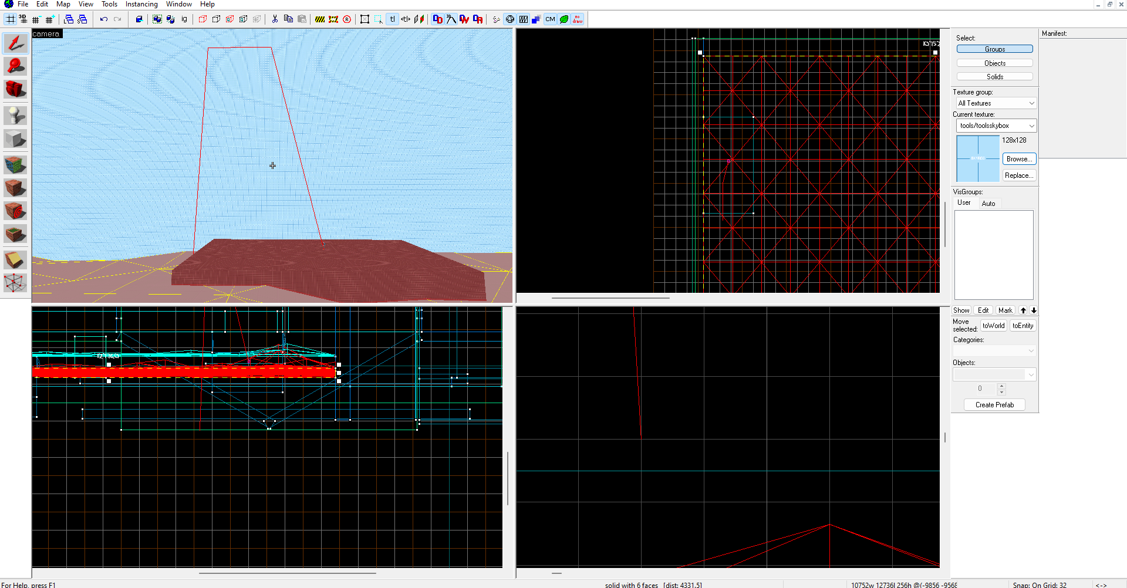The height and width of the screenshot is (588, 1127).
Task: Open the Toggle Texture Application tool
Action: [15, 165]
